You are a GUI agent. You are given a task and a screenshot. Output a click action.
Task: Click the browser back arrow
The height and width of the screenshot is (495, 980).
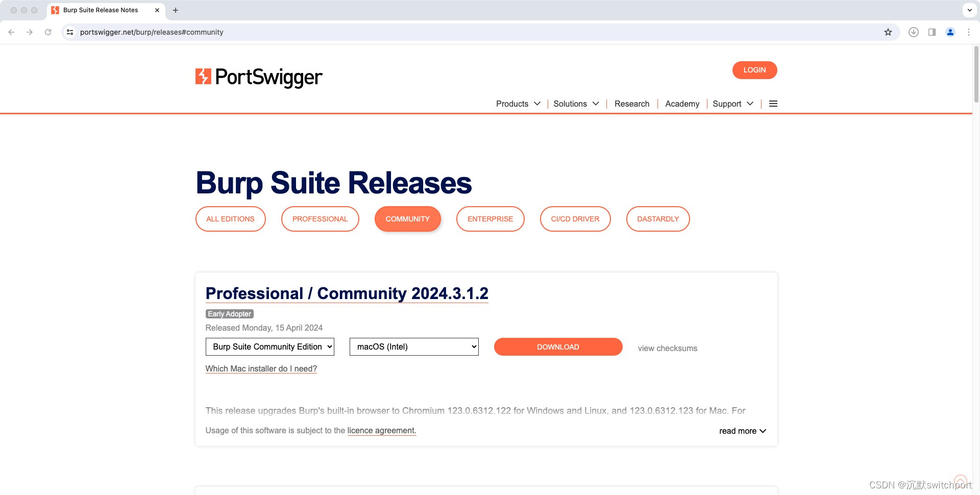pyautogui.click(x=11, y=32)
